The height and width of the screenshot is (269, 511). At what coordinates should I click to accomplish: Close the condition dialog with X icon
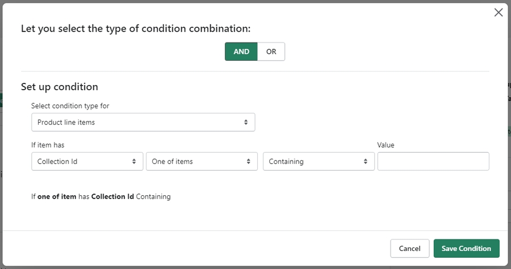[499, 12]
